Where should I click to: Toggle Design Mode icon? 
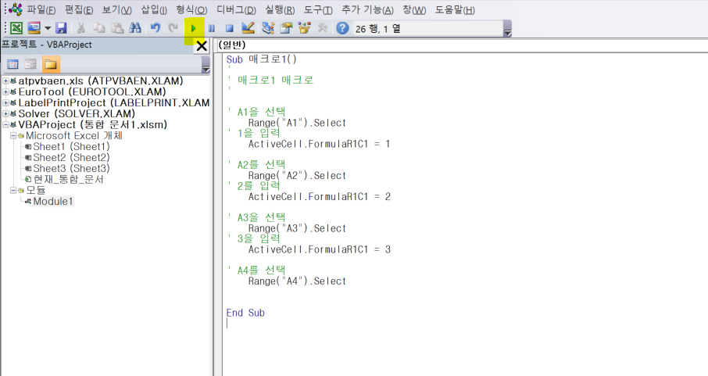(248, 28)
